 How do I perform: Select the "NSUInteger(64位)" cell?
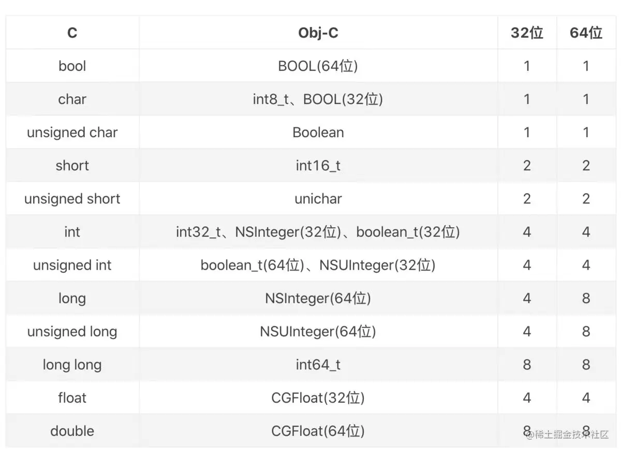[x=318, y=331]
